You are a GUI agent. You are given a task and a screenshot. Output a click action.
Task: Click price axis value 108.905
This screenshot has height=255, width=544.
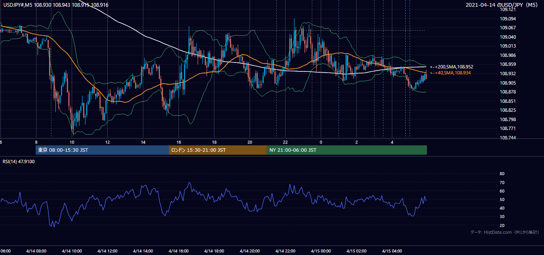(507, 83)
